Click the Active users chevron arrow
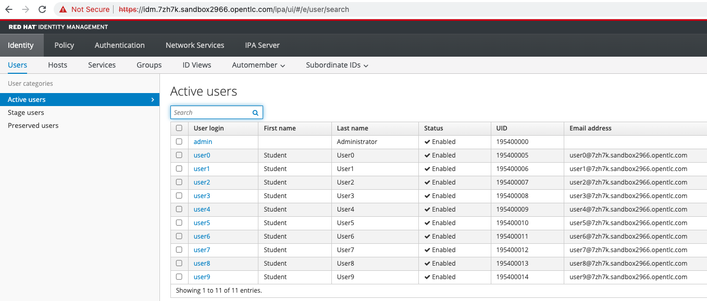The width and height of the screenshot is (707, 301). click(x=152, y=99)
